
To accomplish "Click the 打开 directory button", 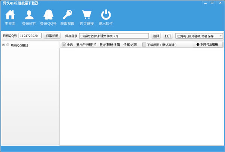I will pyautogui.click(x=168, y=36).
